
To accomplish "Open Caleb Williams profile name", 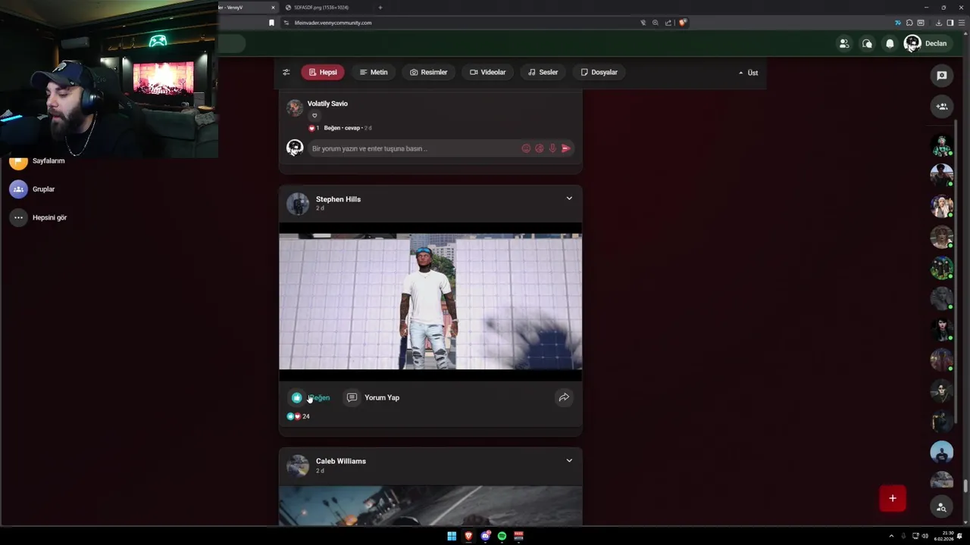I will [341, 461].
